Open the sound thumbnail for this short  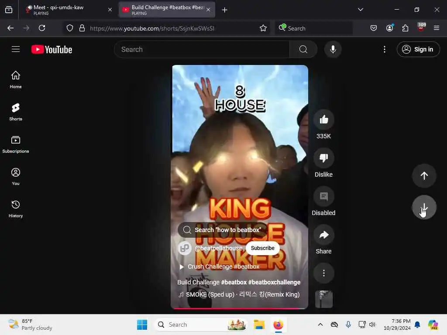pos(324,299)
